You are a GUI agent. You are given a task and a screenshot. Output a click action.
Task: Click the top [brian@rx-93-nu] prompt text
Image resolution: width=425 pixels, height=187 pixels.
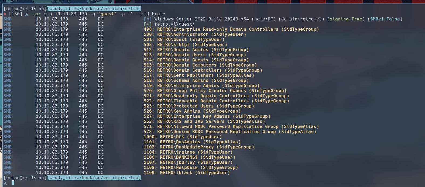click(x=25, y=9)
